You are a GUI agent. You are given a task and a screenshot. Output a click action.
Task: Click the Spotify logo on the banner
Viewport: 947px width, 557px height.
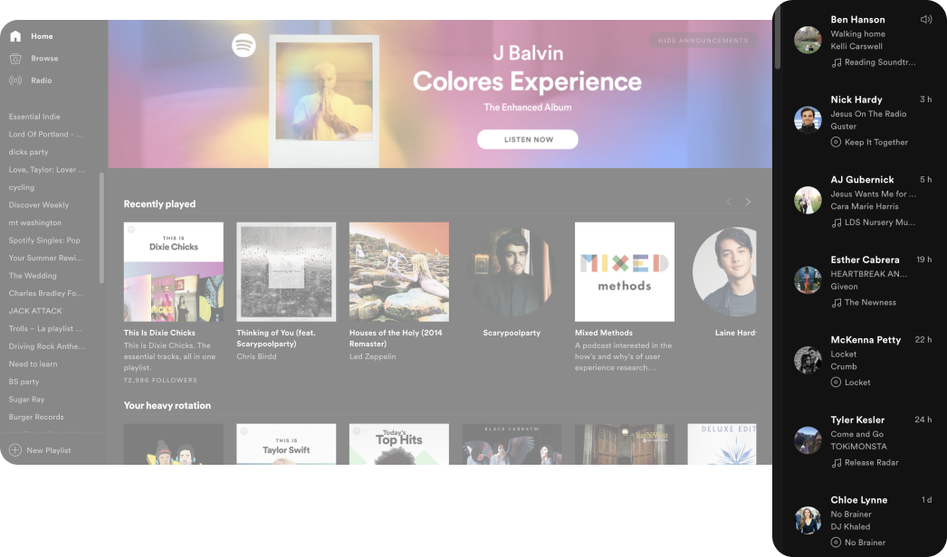(x=244, y=44)
